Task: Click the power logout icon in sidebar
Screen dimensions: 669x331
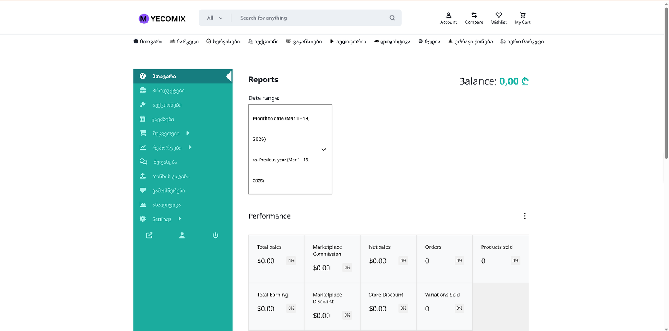Action: coord(215,235)
